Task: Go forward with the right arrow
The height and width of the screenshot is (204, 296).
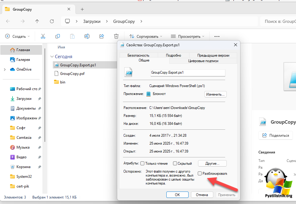Action: point(23,21)
